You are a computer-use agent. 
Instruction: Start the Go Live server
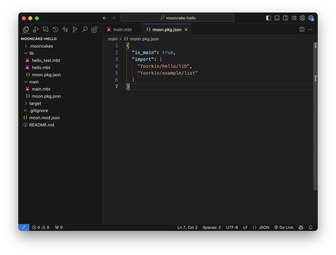pyautogui.click(x=284, y=227)
